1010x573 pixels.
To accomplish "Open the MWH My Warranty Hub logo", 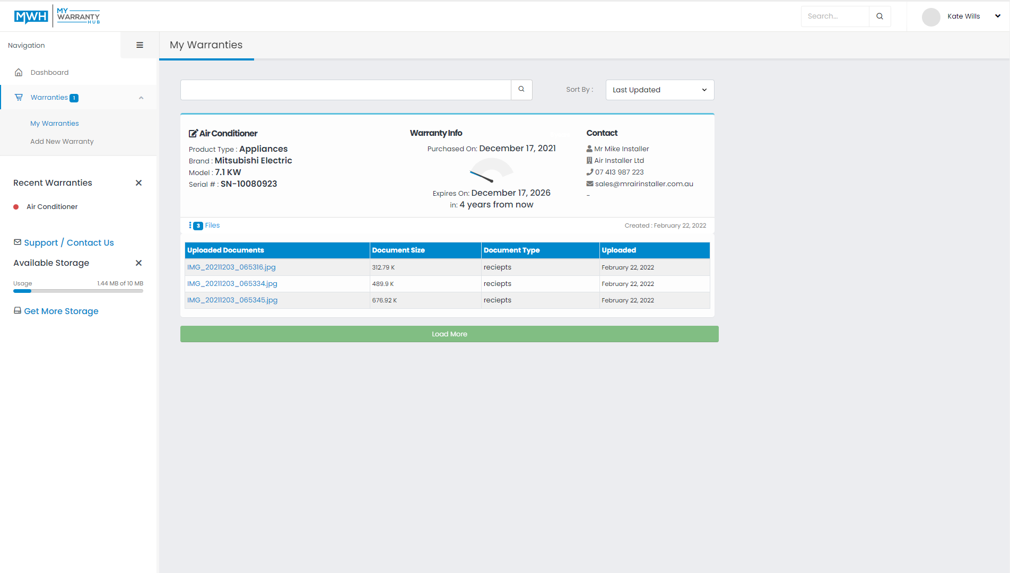I will pyautogui.click(x=57, y=16).
